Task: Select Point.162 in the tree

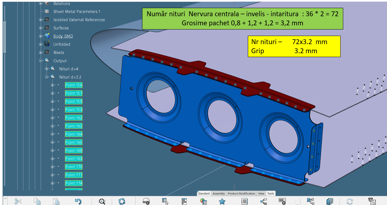Action: [x=74, y=118]
